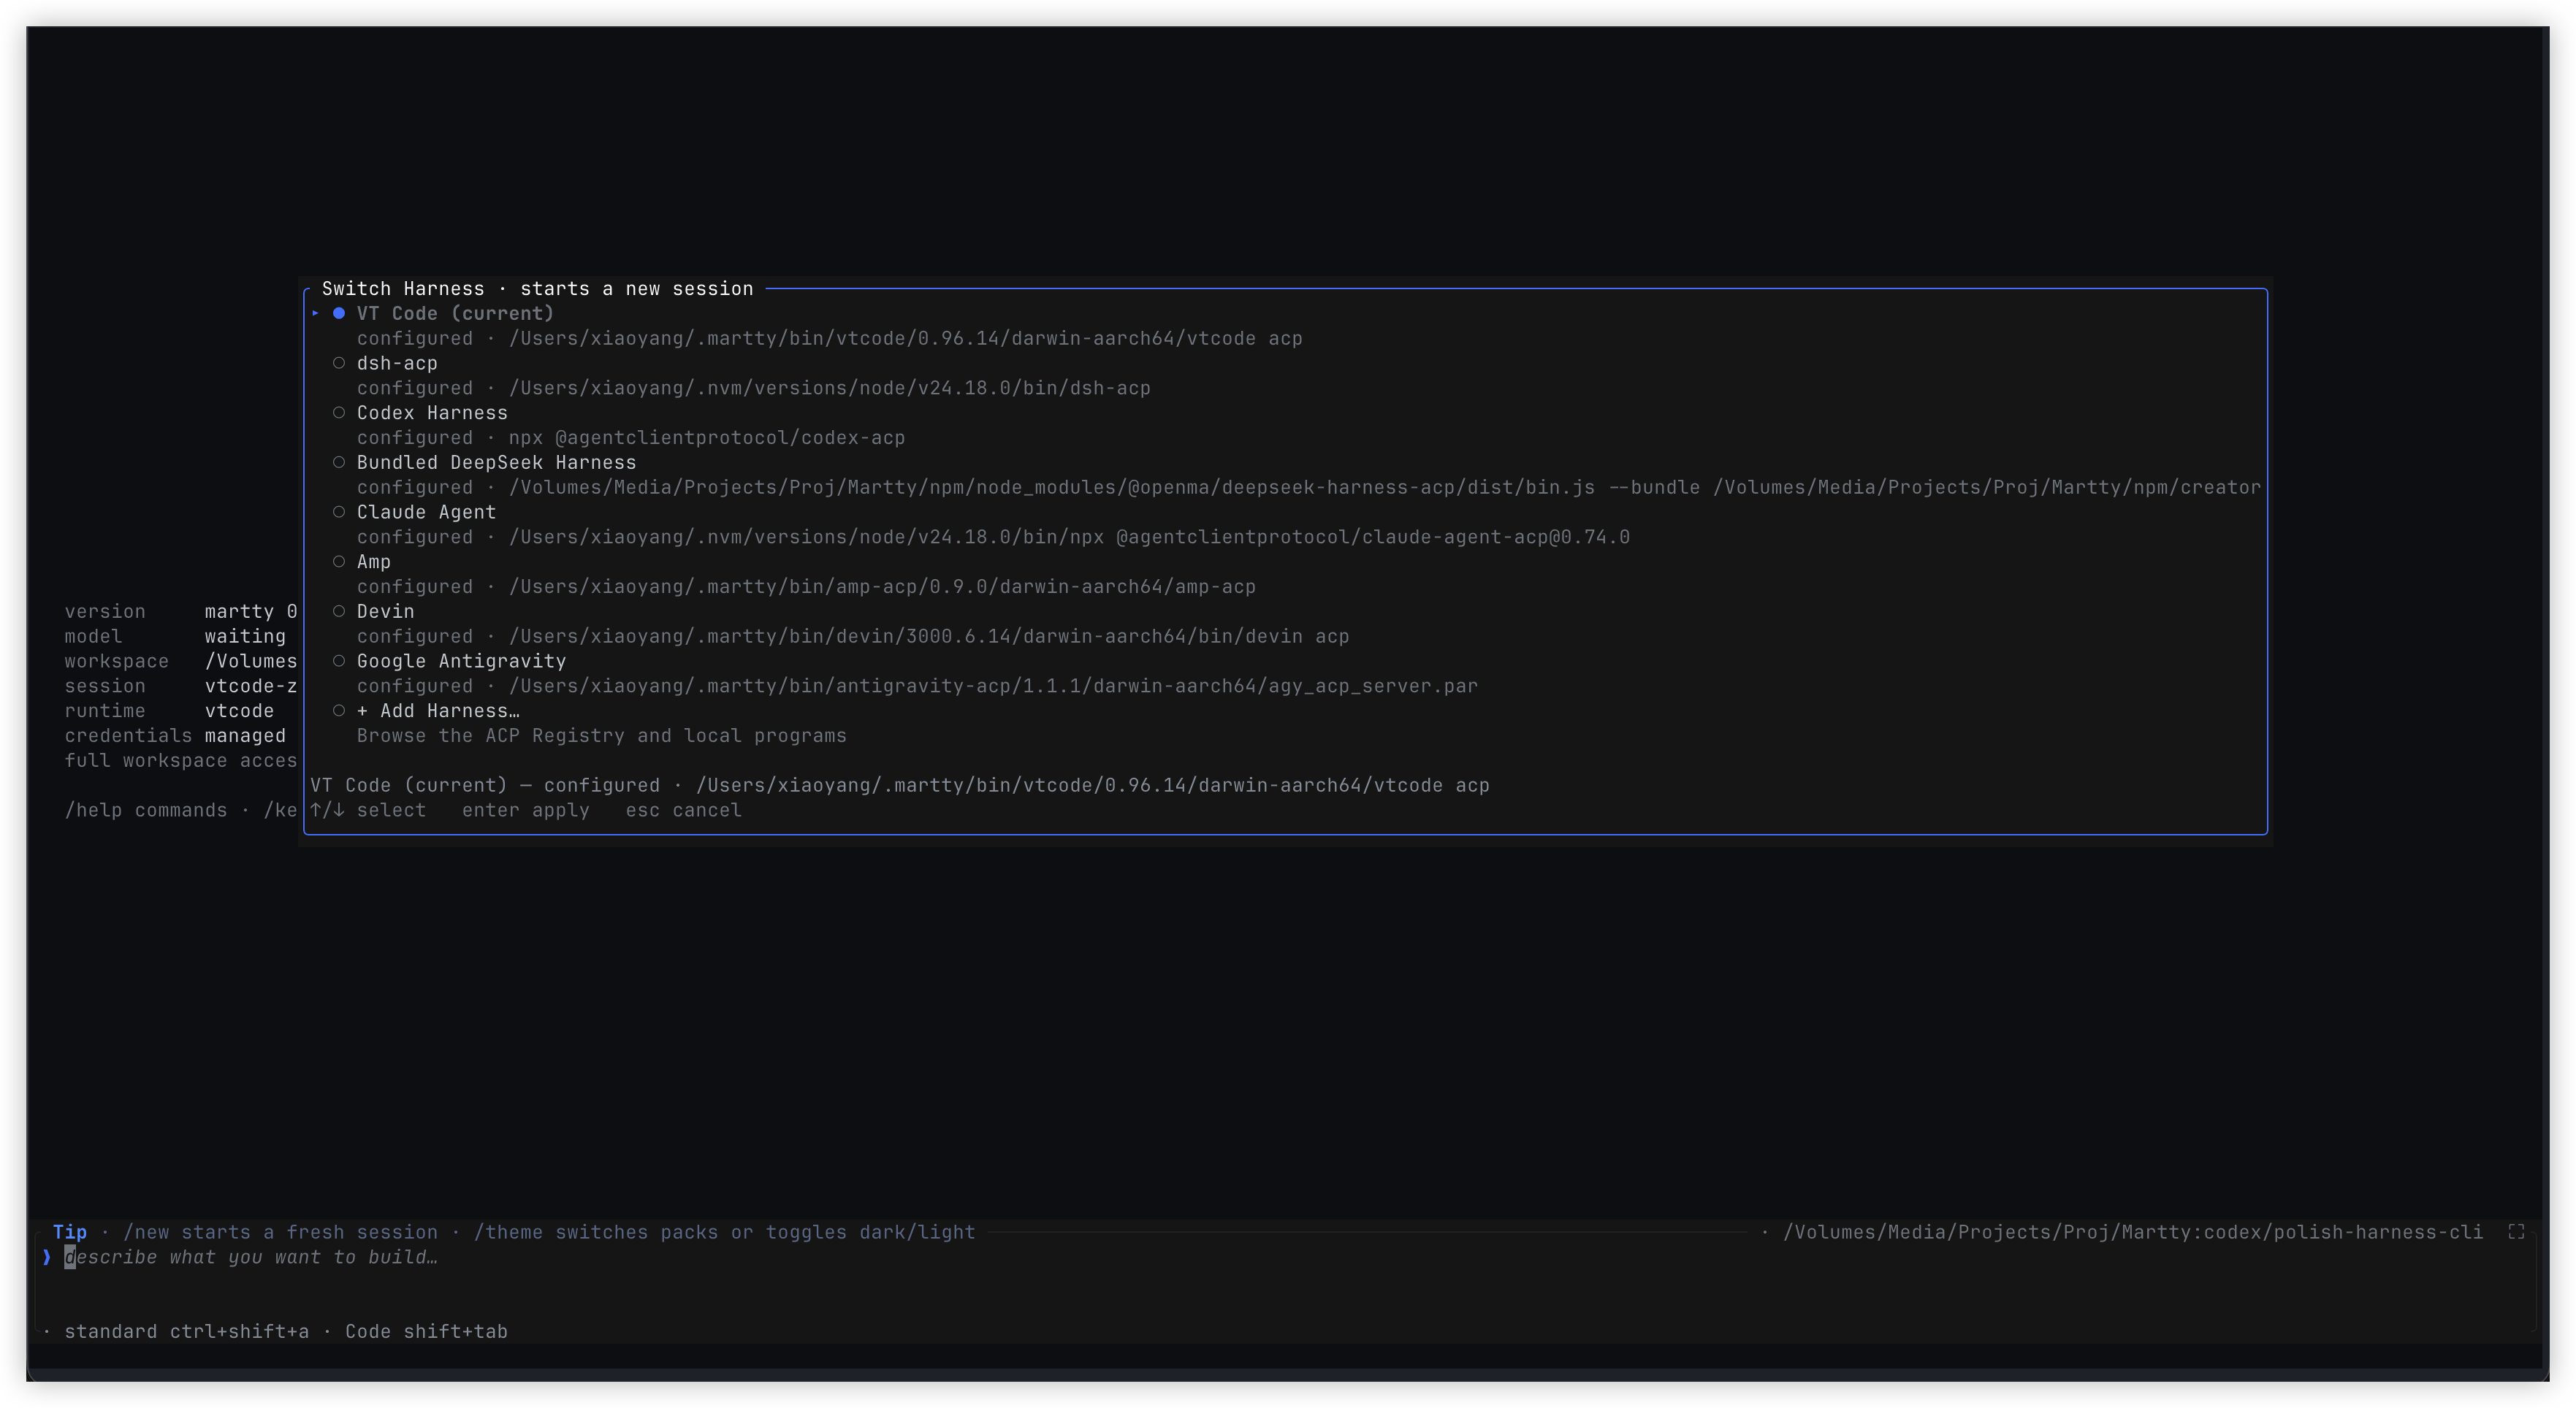Image resolution: width=2576 pixels, height=1408 pixels.
Task: Click the devin/3000.6.14 configured path
Action: [853, 637]
